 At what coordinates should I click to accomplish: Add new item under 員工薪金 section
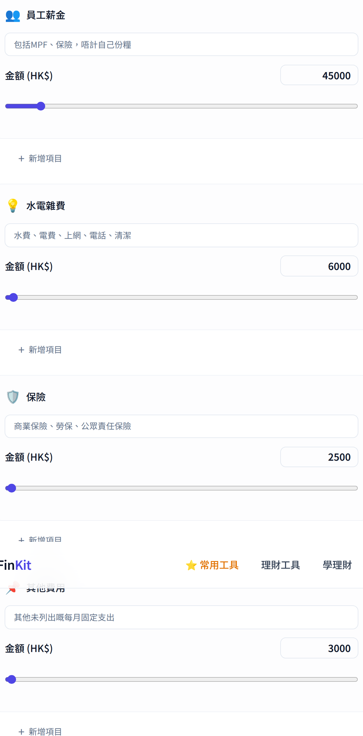point(40,159)
